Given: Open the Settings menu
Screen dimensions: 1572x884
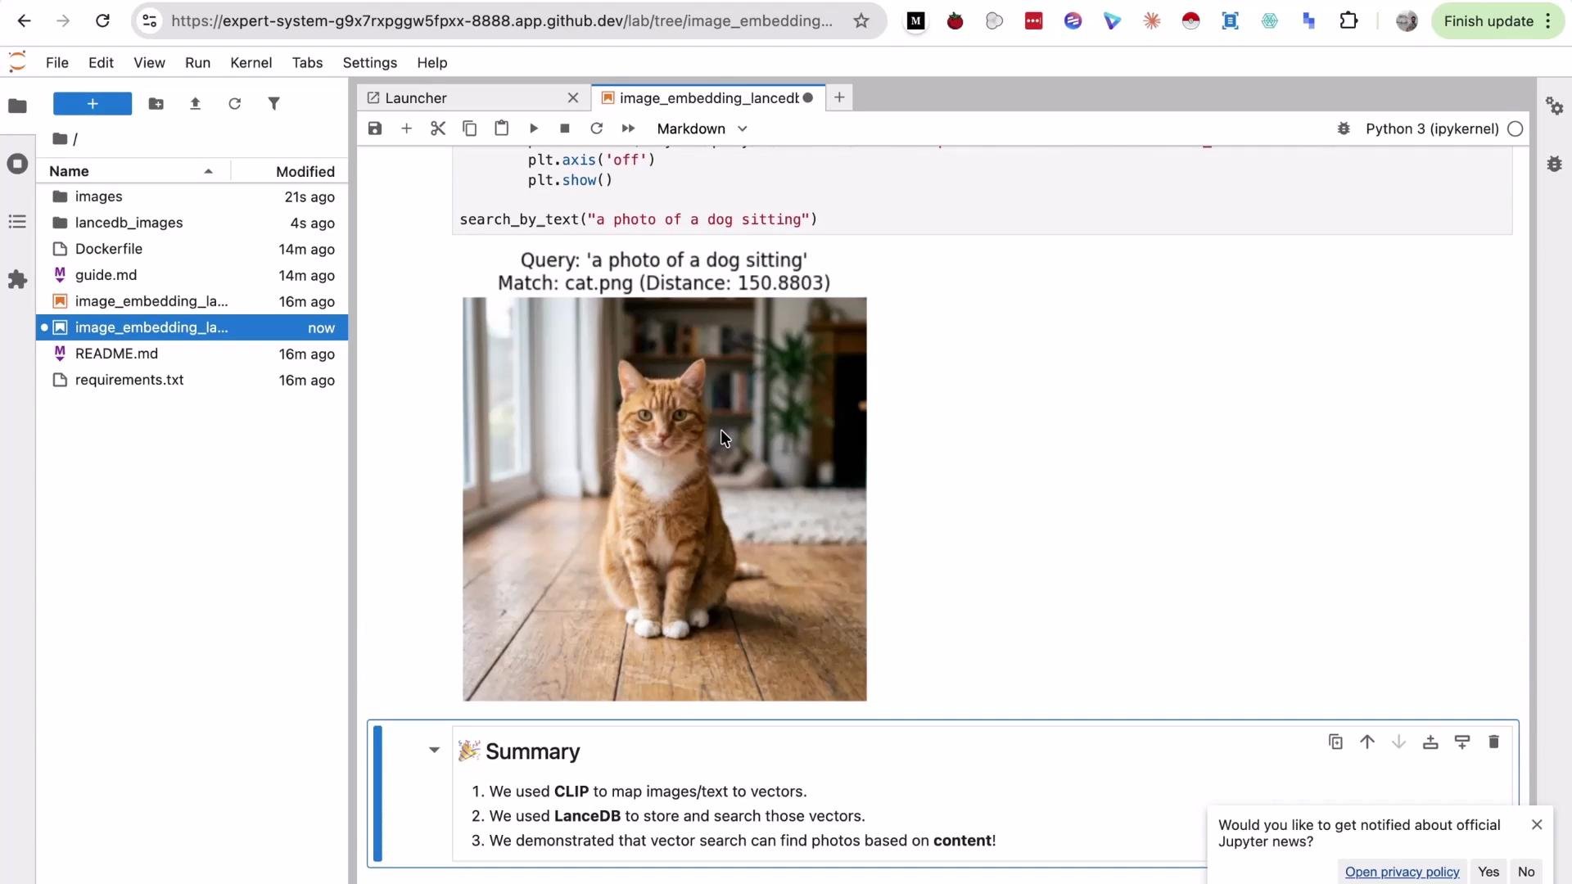Looking at the screenshot, I should (x=370, y=63).
